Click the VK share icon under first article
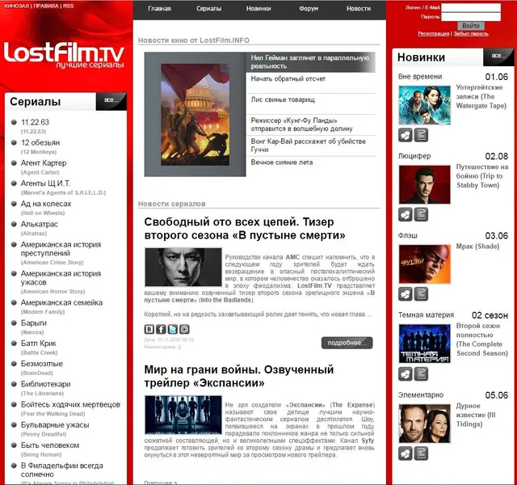The image size is (517, 485). tap(149, 329)
